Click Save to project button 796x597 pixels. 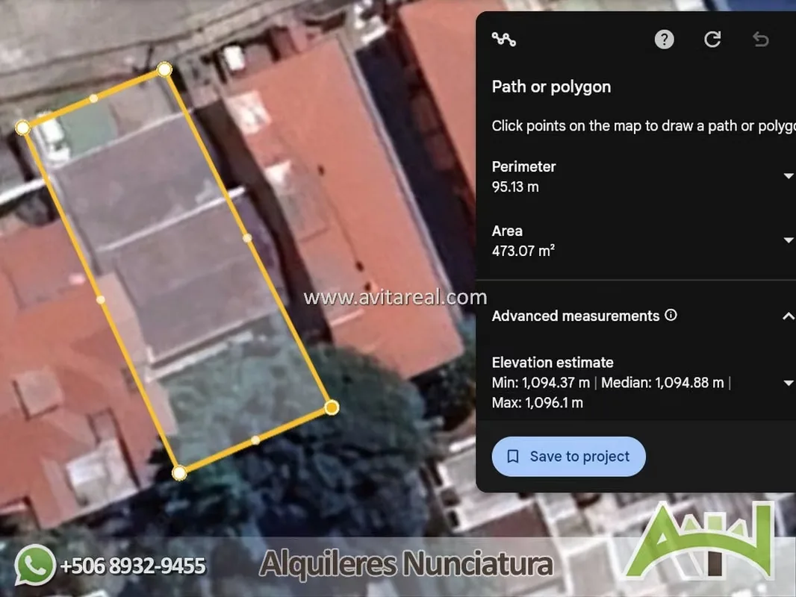568,457
